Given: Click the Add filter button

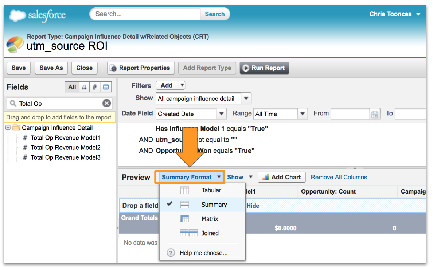Looking at the screenshot, I should tap(167, 85).
